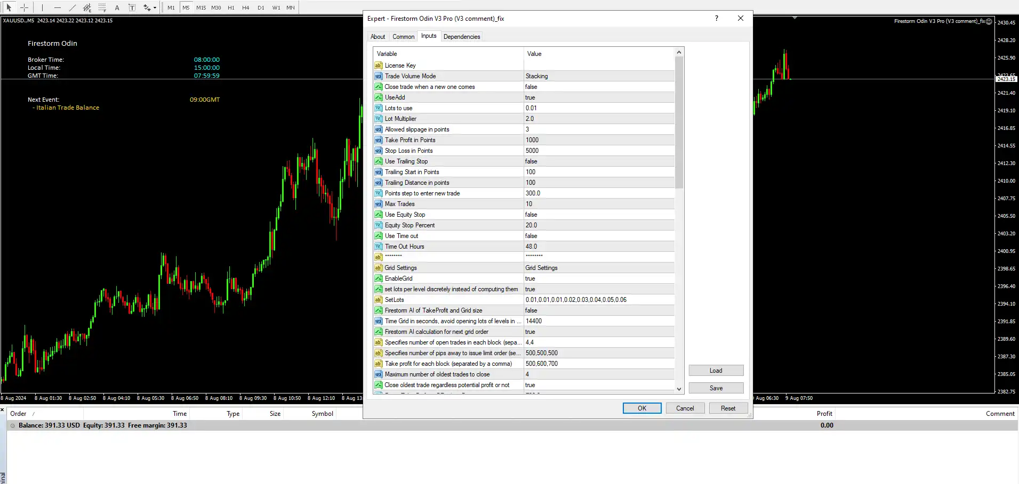Select the Text Label tool
This screenshot has width=1019, height=484.
tap(132, 7)
